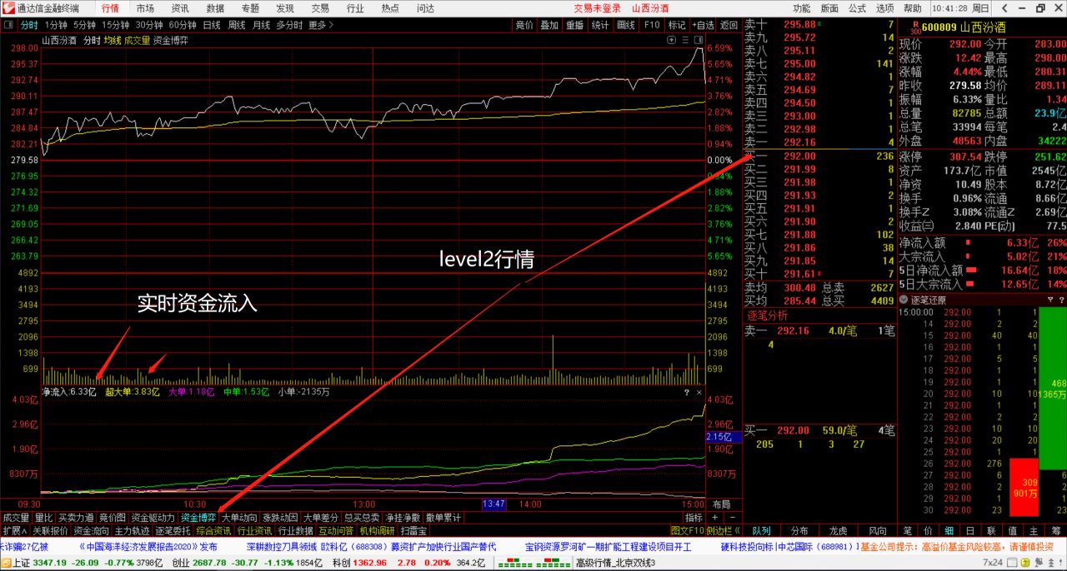This screenshot has height=571, width=1067.
Task: Click the red 309 large order block
Action: [x=1024, y=487]
